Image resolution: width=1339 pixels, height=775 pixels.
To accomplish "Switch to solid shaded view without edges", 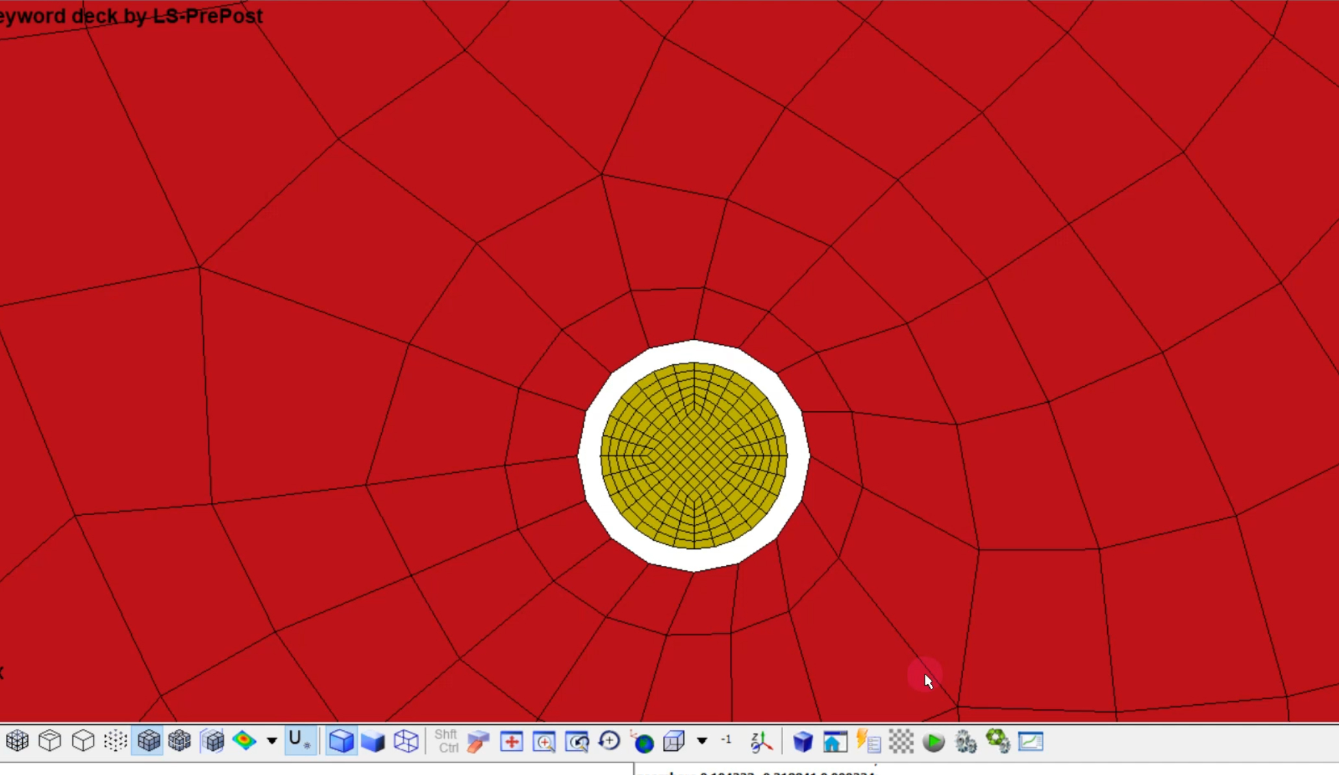I will pos(373,741).
